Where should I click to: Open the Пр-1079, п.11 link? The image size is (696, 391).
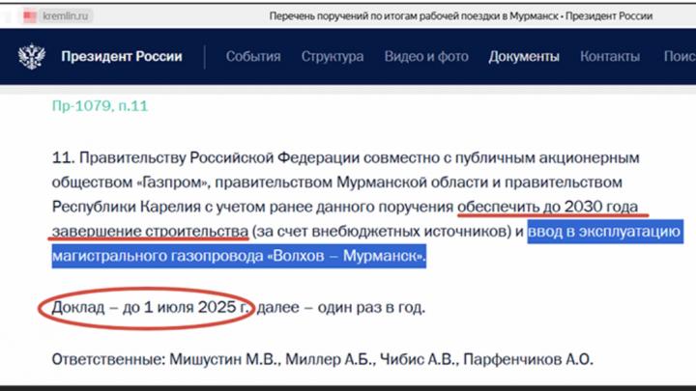100,106
